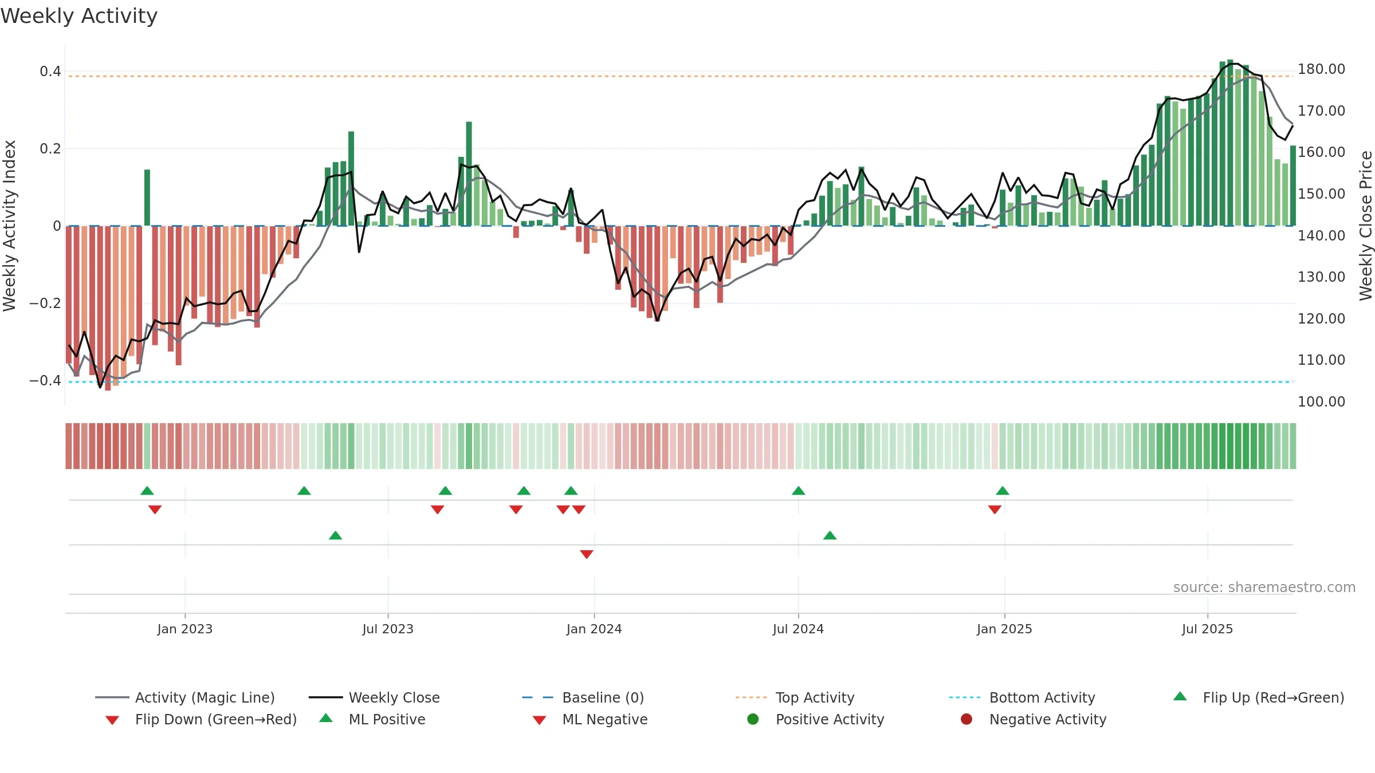The image size is (1375, 773).
Task: Click the Jan 2023 date axis label
Action: click(185, 629)
